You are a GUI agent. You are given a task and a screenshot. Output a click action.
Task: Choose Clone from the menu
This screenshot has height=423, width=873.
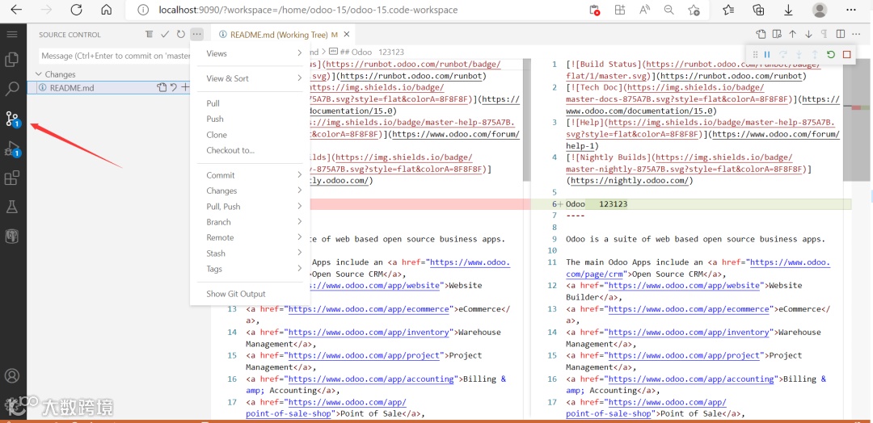click(x=250, y=135)
